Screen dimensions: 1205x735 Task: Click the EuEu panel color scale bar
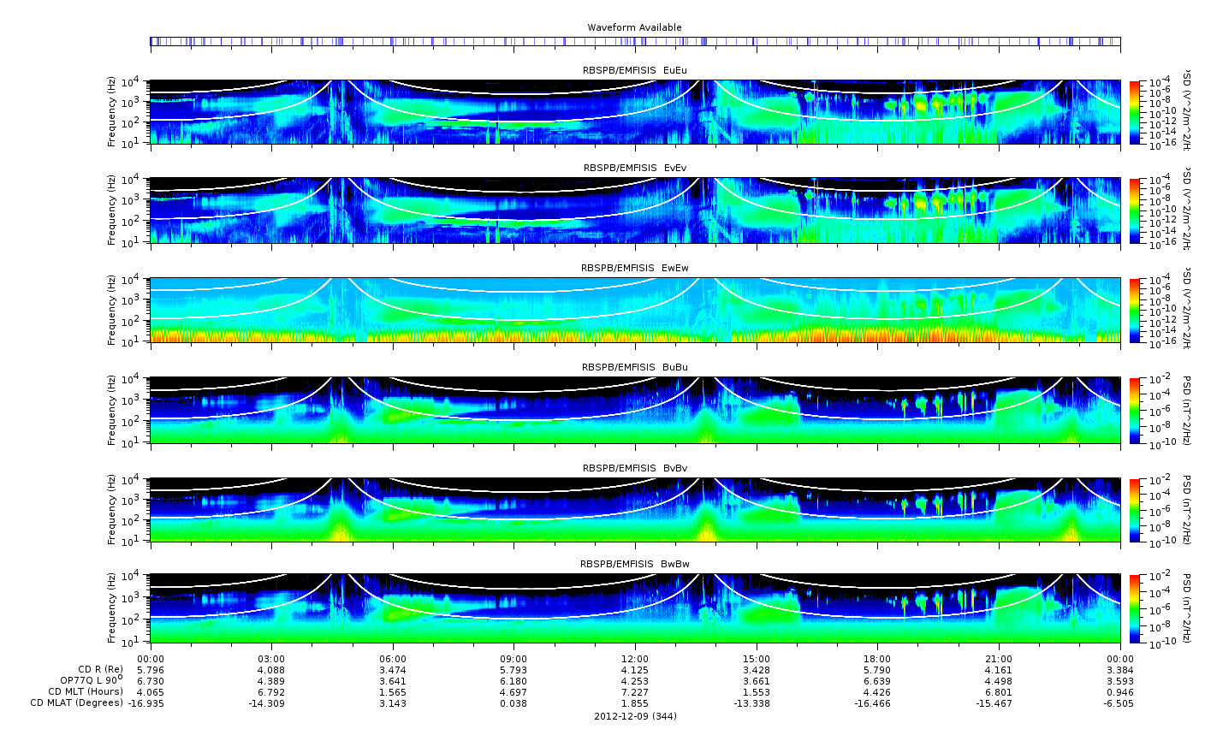click(1134, 113)
